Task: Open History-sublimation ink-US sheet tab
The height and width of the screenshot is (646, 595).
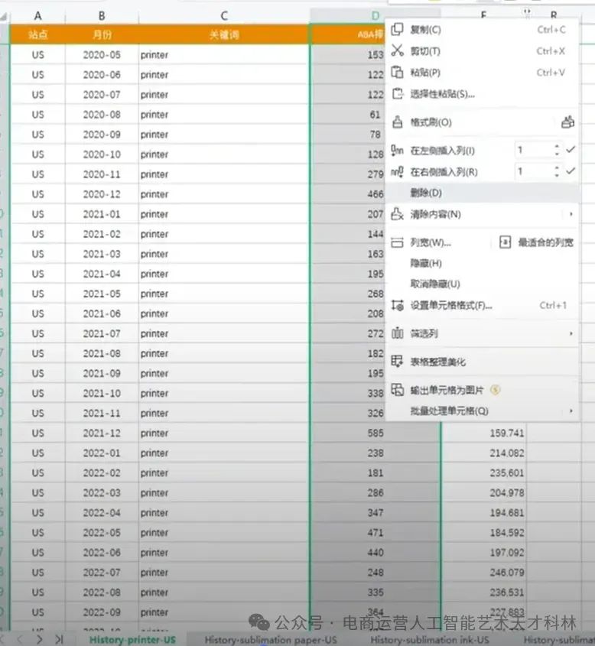Action: pyautogui.click(x=429, y=639)
